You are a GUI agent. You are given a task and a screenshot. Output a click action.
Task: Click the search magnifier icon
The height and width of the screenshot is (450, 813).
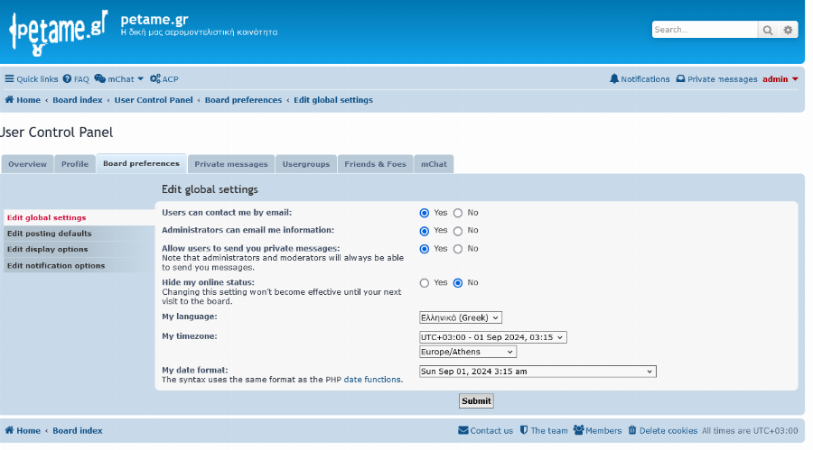click(767, 30)
